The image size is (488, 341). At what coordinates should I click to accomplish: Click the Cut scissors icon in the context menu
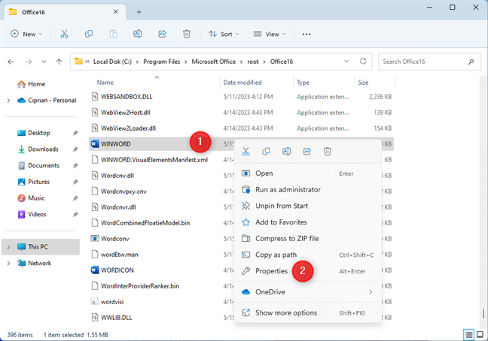tap(246, 152)
